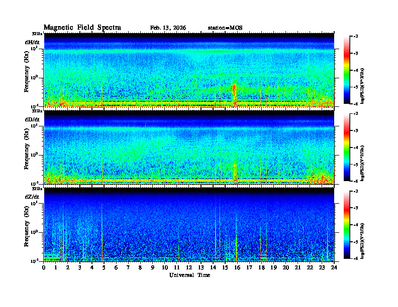
Task: Click hour tick label '5' on time axis
Action: tap(104, 268)
